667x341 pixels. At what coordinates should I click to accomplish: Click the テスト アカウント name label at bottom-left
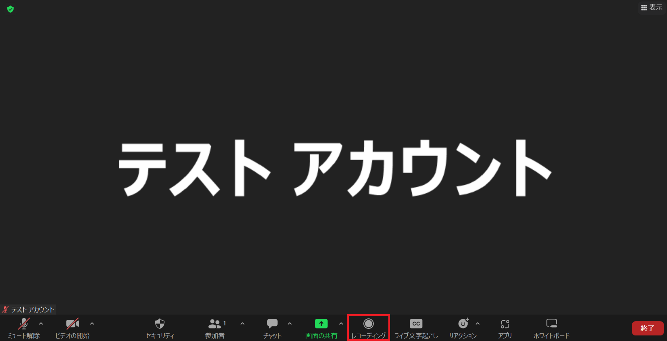[32, 309]
